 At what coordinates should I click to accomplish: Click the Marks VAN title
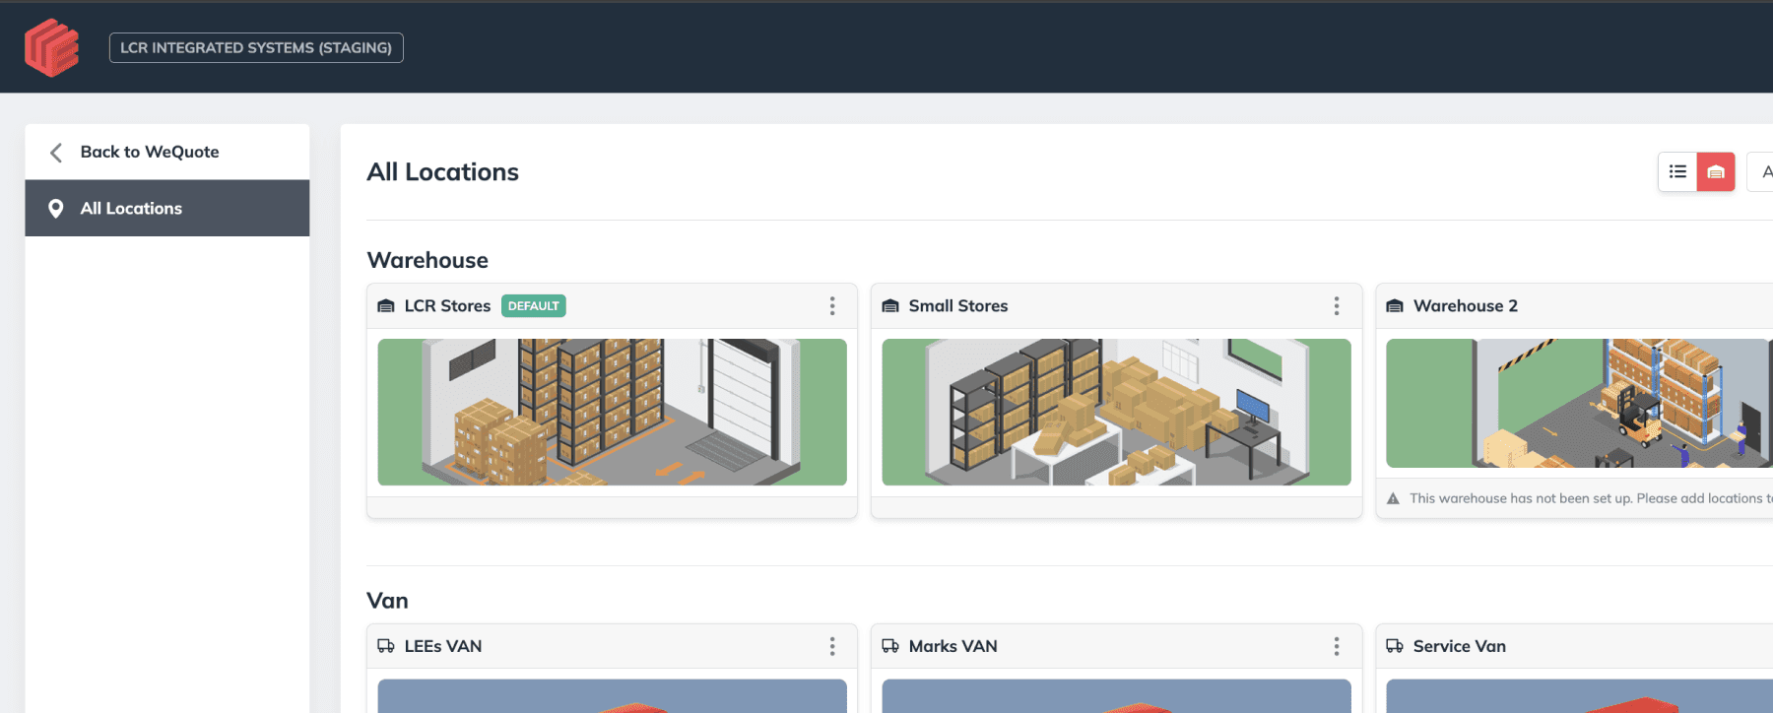953,646
